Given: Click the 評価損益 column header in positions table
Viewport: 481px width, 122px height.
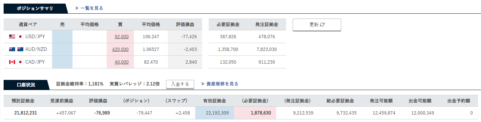Looking at the screenshot, I should click(x=185, y=24).
